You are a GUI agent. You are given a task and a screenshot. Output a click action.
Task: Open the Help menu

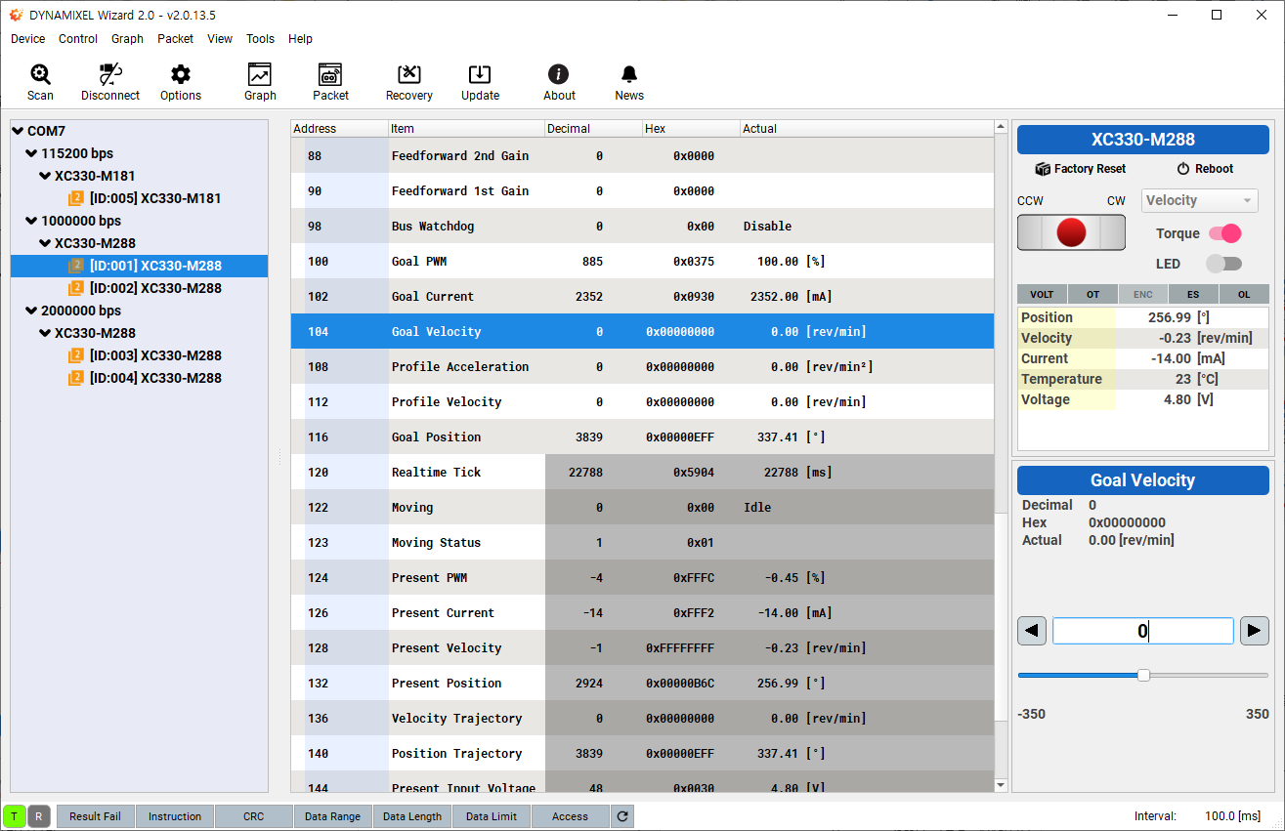pos(300,39)
